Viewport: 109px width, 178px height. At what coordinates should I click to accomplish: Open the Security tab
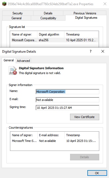(x=18, y=13)
